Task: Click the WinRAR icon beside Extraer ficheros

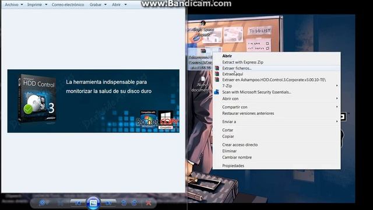Action: click(x=217, y=68)
